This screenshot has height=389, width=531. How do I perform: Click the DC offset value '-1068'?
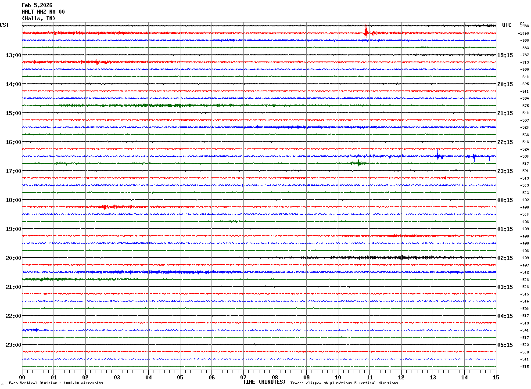(523, 33)
